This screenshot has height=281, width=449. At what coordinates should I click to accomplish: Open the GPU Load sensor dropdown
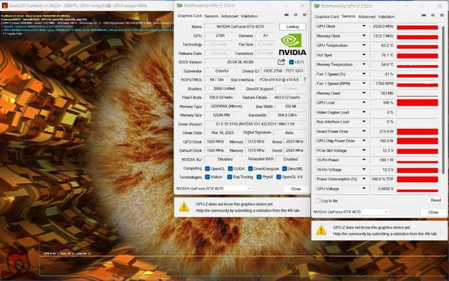click(x=364, y=102)
